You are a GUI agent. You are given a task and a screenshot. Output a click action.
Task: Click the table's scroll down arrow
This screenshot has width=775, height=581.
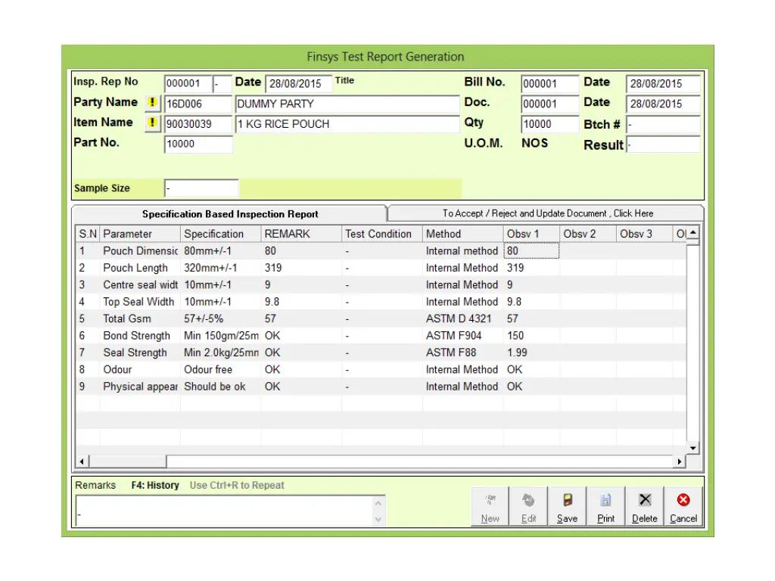[693, 448]
